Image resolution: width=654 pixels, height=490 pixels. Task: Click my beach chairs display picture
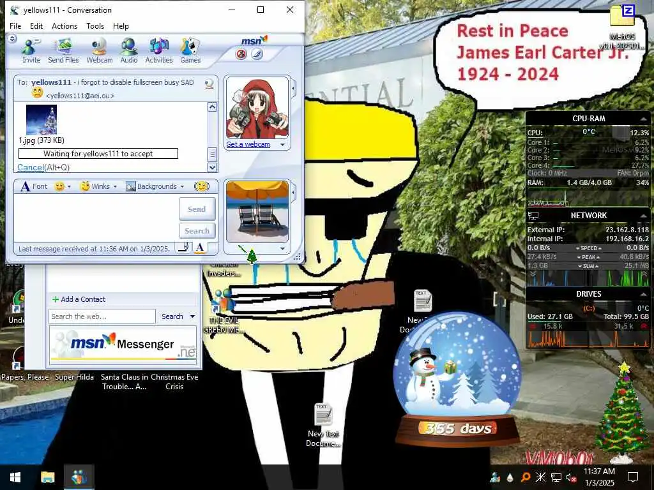[257, 212]
